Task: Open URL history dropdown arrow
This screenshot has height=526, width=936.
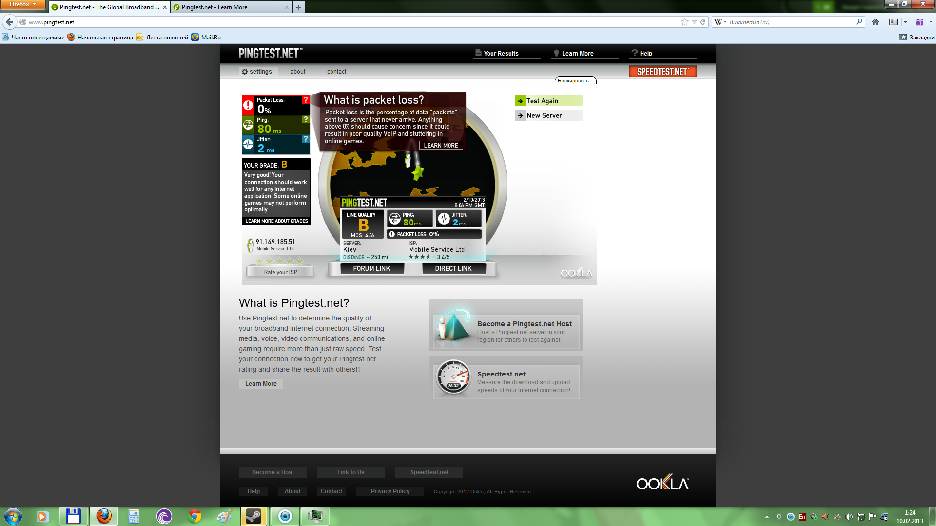Action: (x=694, y=22)
